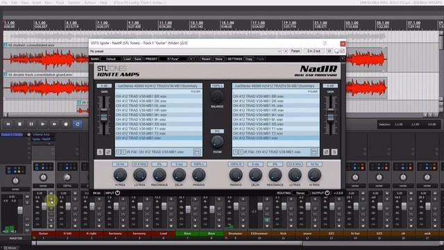This screenshot has width=444, height=250.
Task: Load previous IR file in left slot
Action: [x=119, y=152]
